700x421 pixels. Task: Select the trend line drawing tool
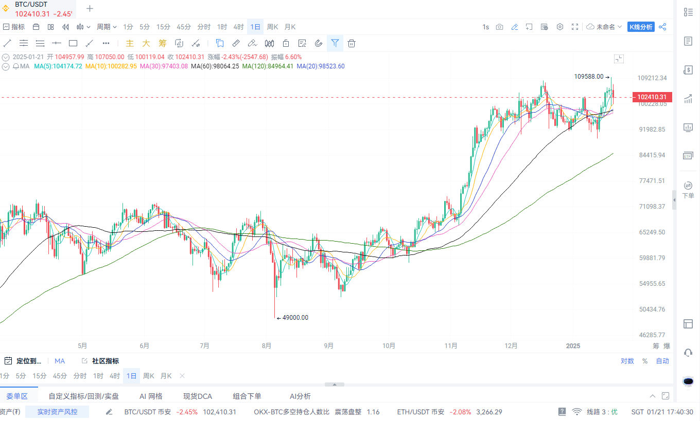[x=7, y=43]
